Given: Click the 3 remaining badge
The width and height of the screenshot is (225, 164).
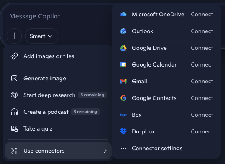Looking at the screenshot, I should [85, 112].
